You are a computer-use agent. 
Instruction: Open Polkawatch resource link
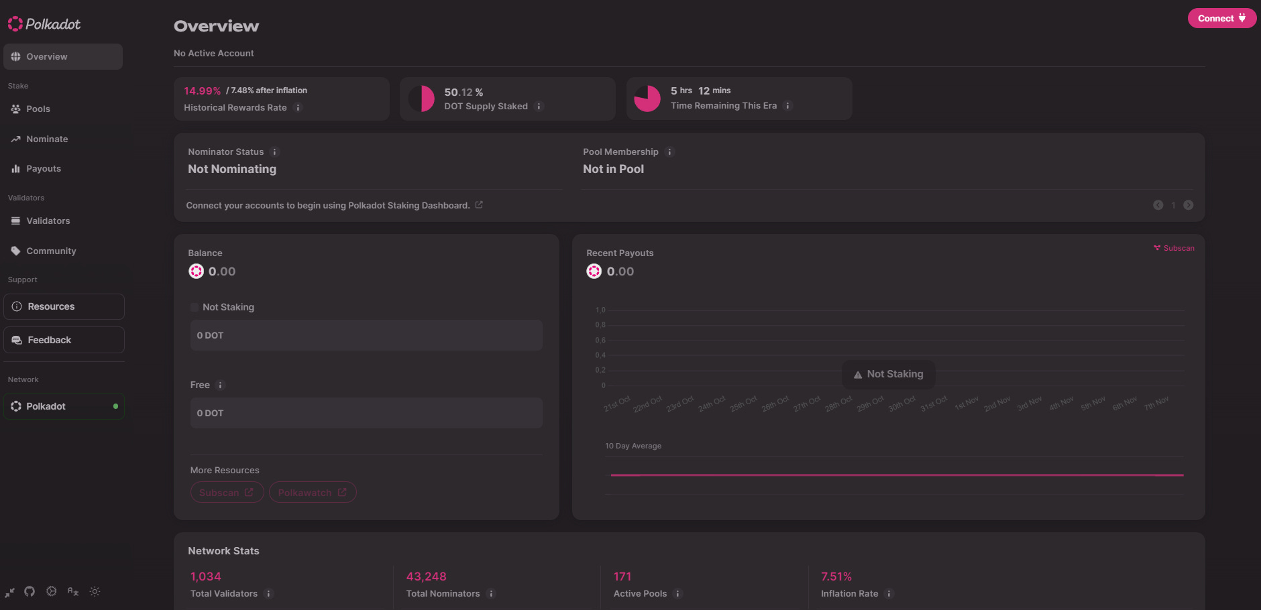tap(313, 493)
